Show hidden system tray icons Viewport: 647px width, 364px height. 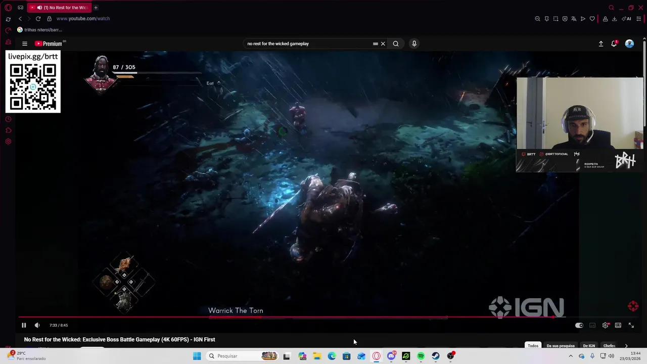(571, 356)
